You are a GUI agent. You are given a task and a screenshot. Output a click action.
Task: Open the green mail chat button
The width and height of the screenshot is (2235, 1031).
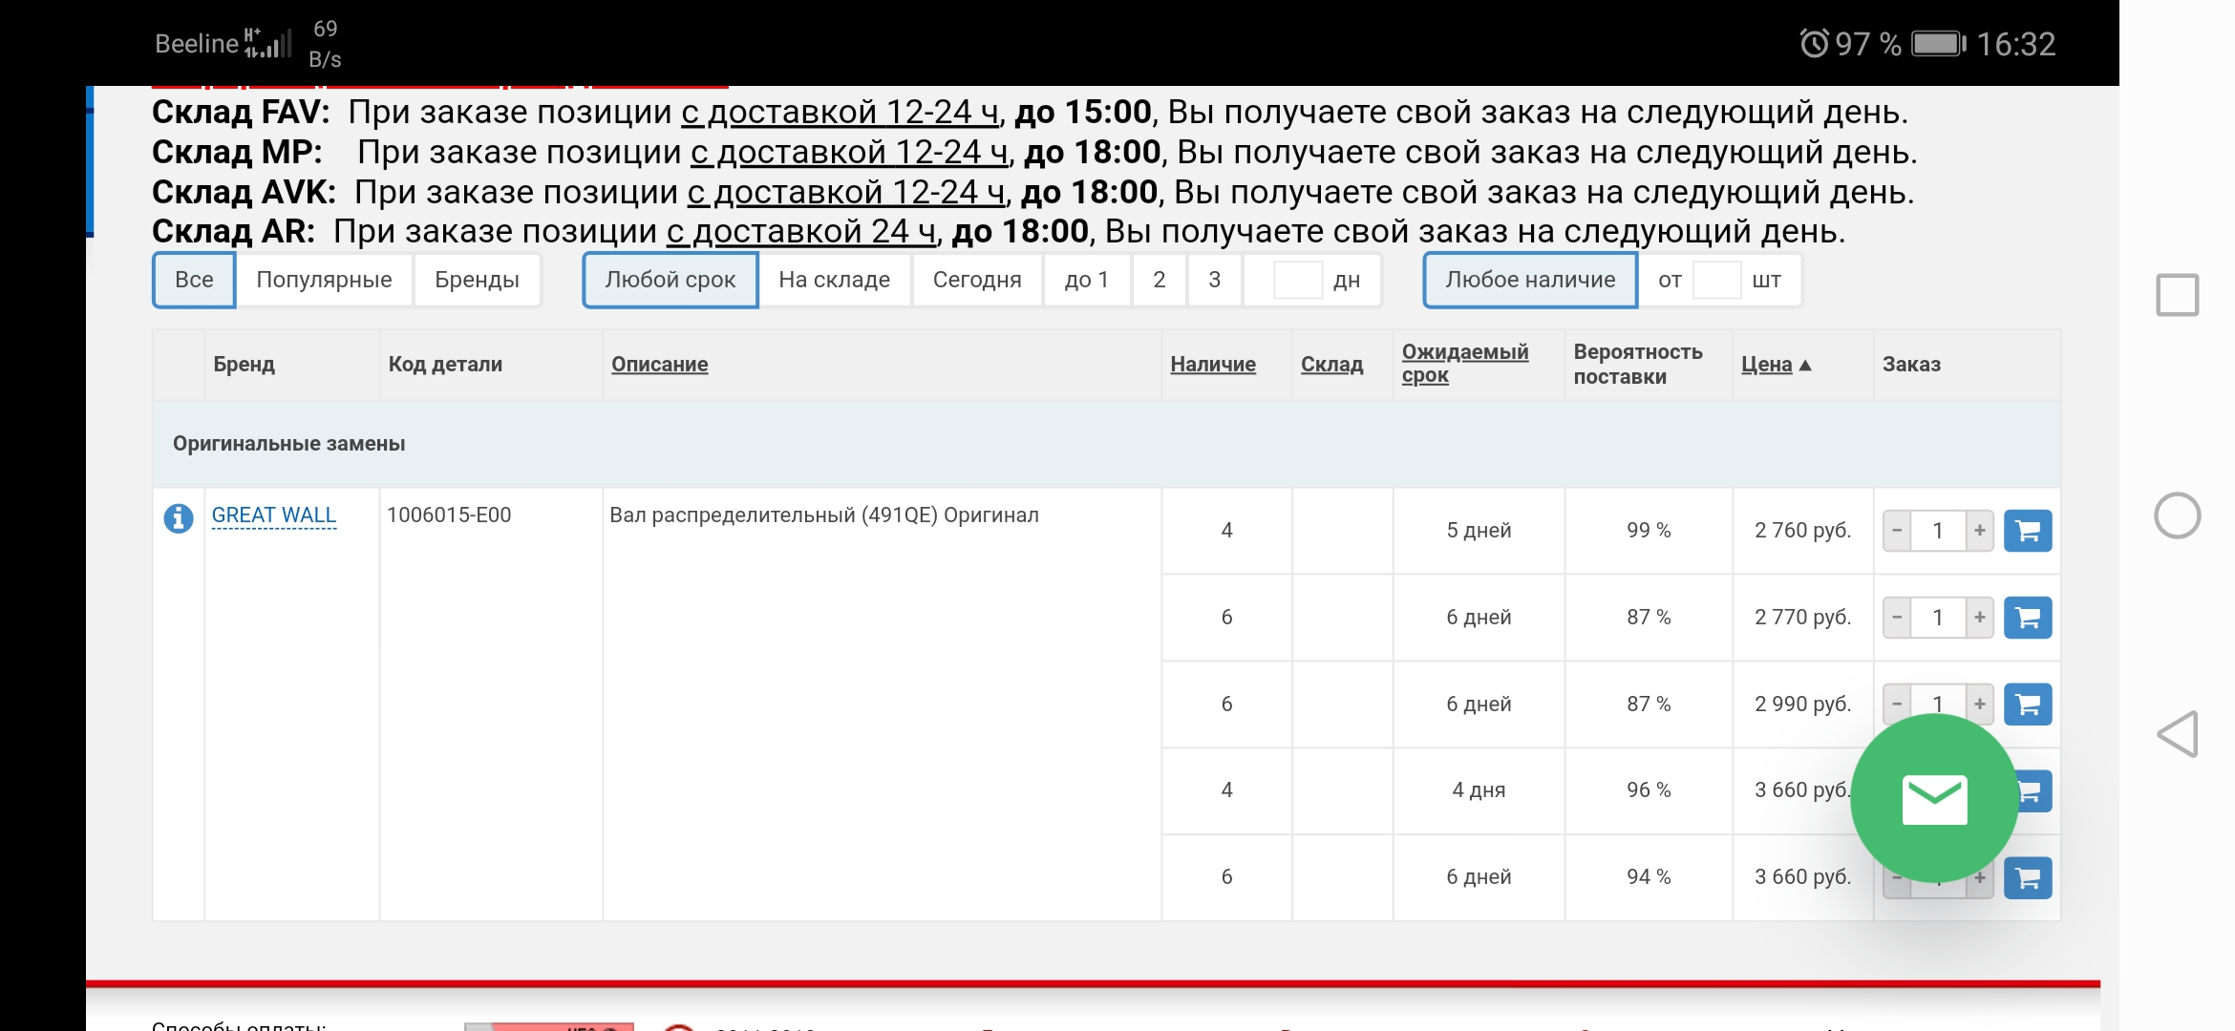[1934, 798]
